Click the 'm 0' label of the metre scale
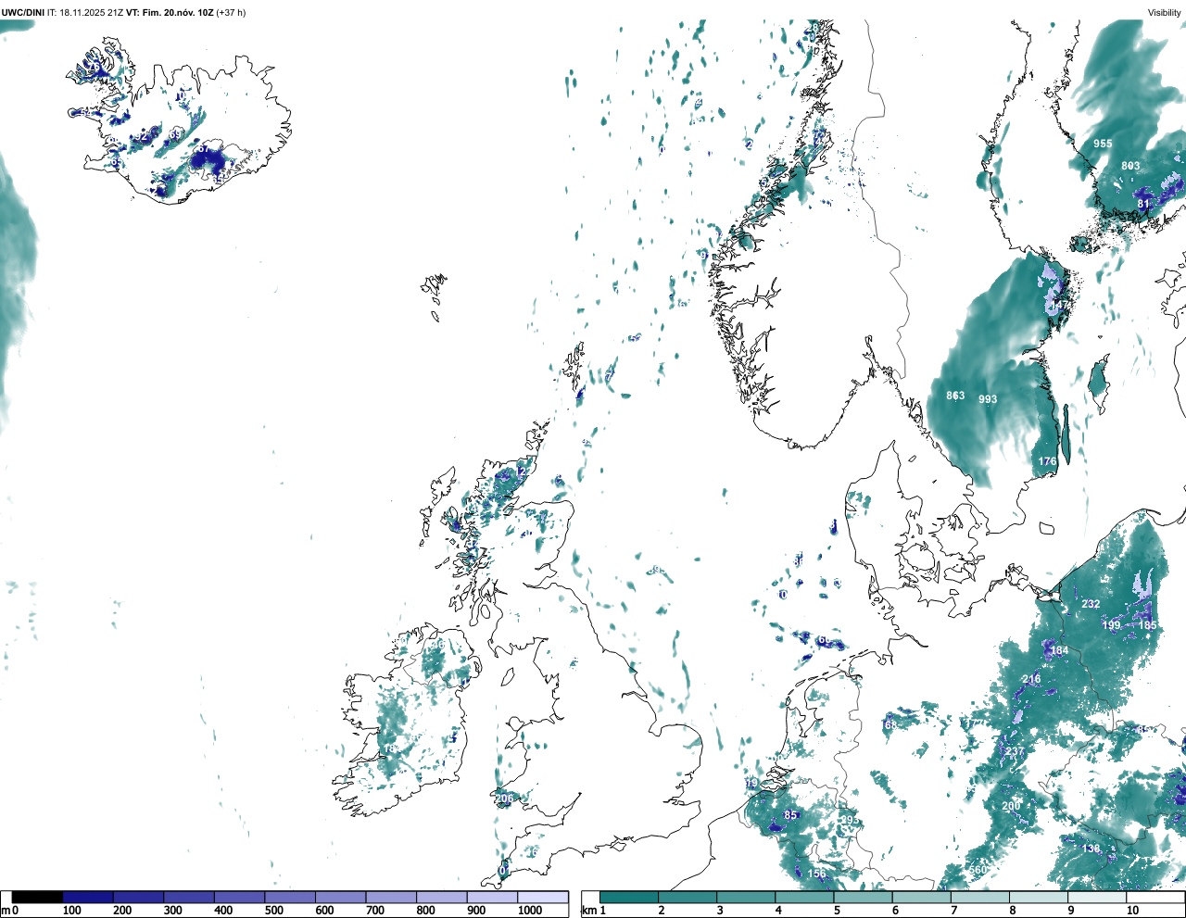This screenshot has width=1186, height=918. pos(8,912)
